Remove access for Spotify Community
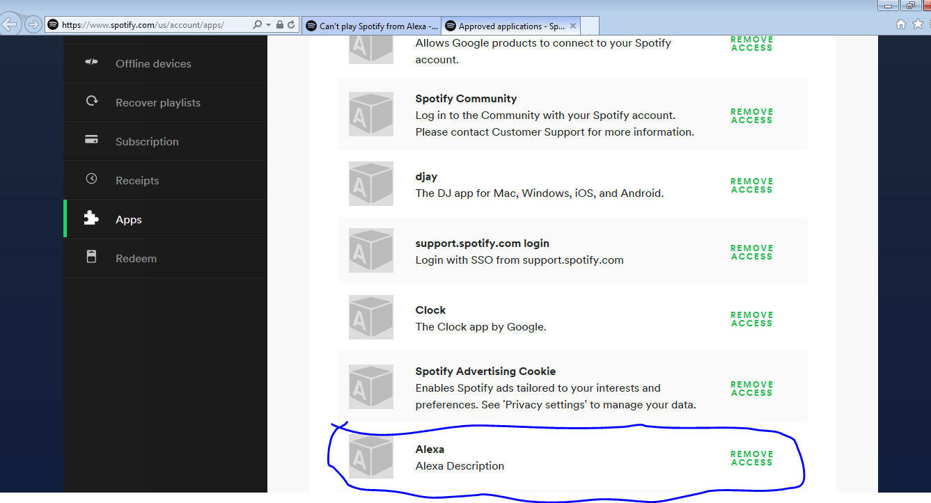 (x=752, y=116)
